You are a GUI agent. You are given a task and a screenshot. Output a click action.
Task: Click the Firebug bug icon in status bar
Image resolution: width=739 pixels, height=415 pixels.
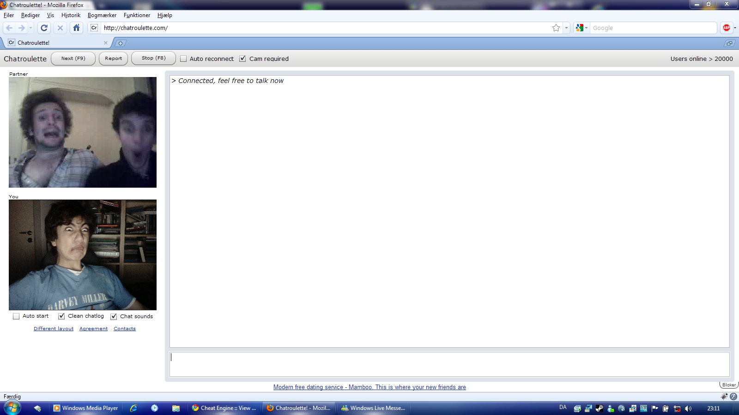(x=724, y=397)
